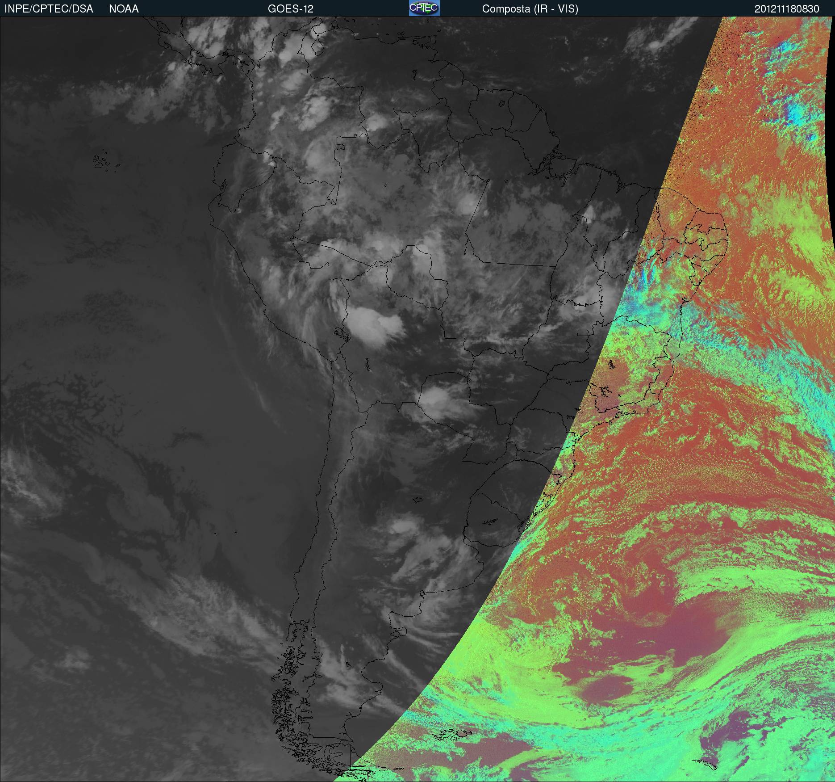Select the Composta (IR - VIS) title
Screen dimensions: 835x782
530,9
